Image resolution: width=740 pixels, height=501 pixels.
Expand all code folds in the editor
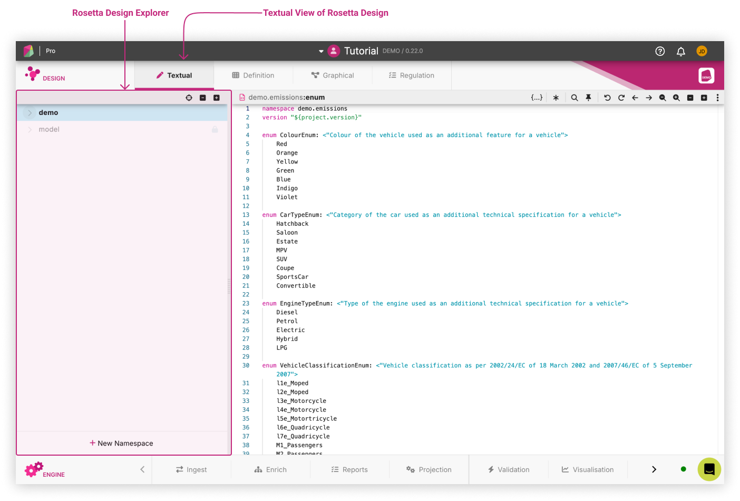704,98
